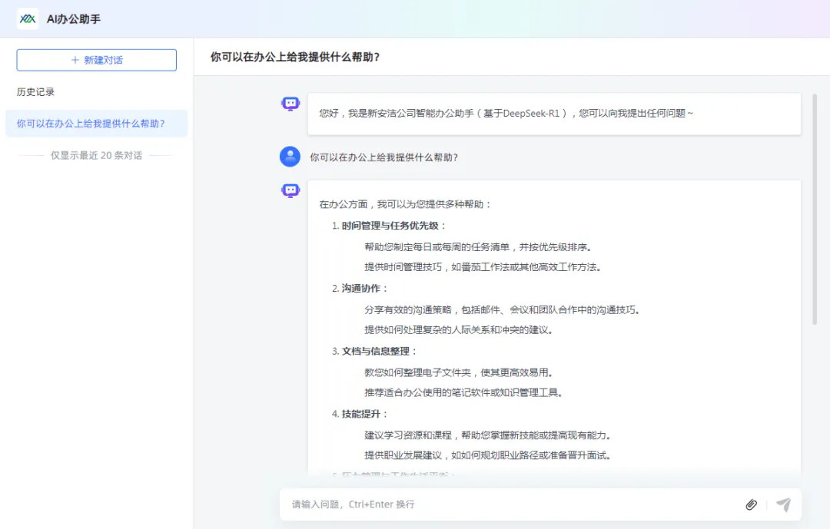Click the green logo mark in the header
830x529 pixels.
pos(27,16)
